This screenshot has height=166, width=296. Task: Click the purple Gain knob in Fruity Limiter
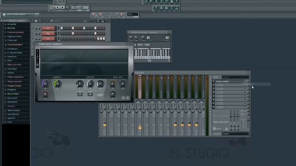[x=45, y=84]
